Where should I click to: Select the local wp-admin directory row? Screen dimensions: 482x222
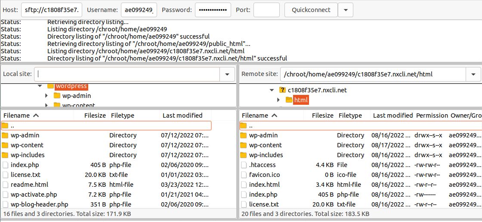[106, 135]
